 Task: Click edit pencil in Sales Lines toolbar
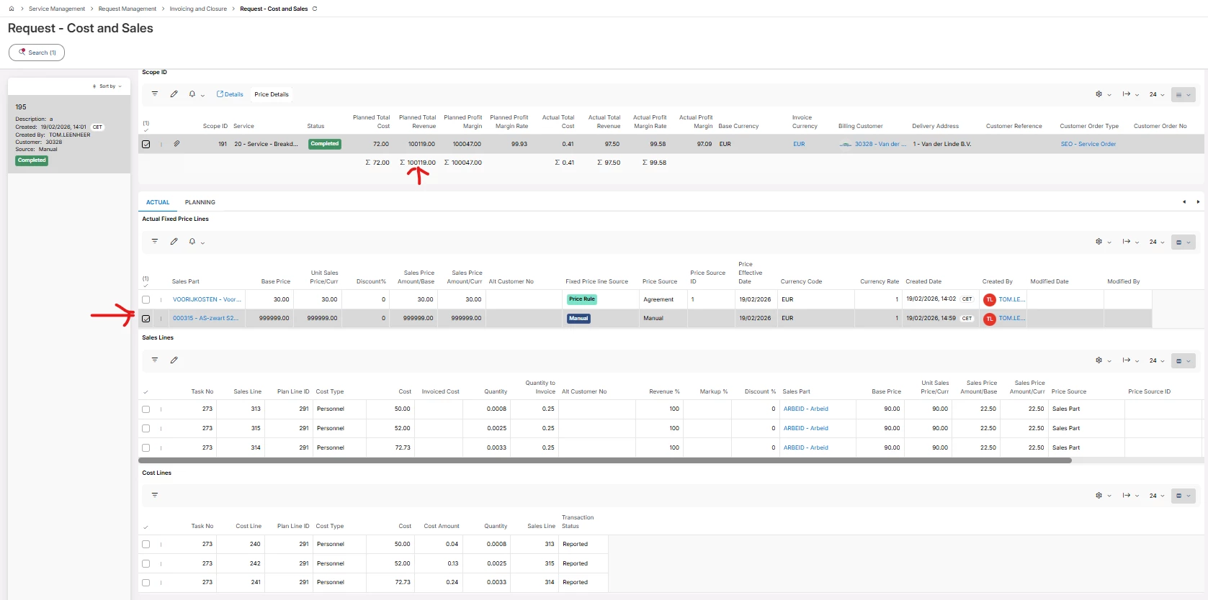[174, 360]
